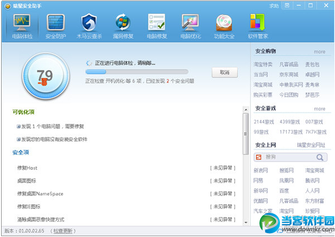
Task: Open 今日团购 link
Action: [289, 95]
